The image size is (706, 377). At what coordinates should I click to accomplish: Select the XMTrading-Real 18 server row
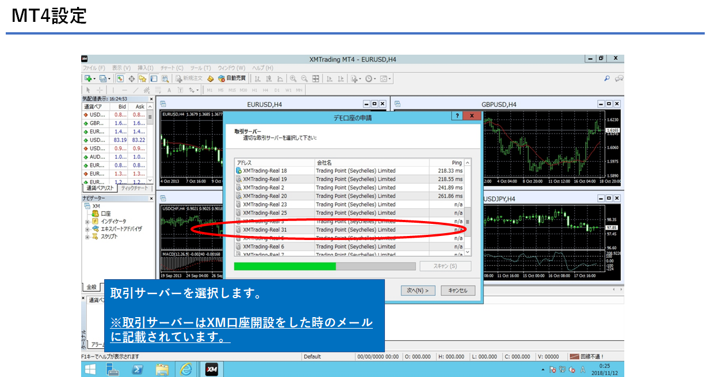(x=349, y=171)
